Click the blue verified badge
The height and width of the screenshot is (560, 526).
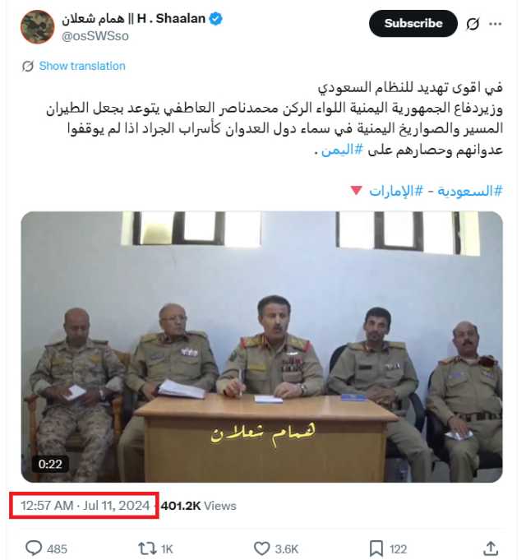[215, 19]
